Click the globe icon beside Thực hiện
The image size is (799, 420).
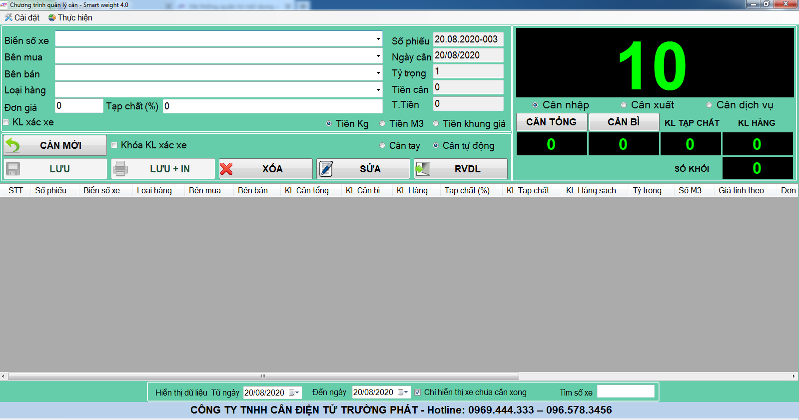click(x=52, y=17)
